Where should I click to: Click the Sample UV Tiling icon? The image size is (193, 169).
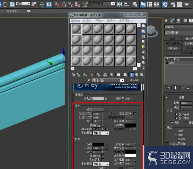(143, 41)
